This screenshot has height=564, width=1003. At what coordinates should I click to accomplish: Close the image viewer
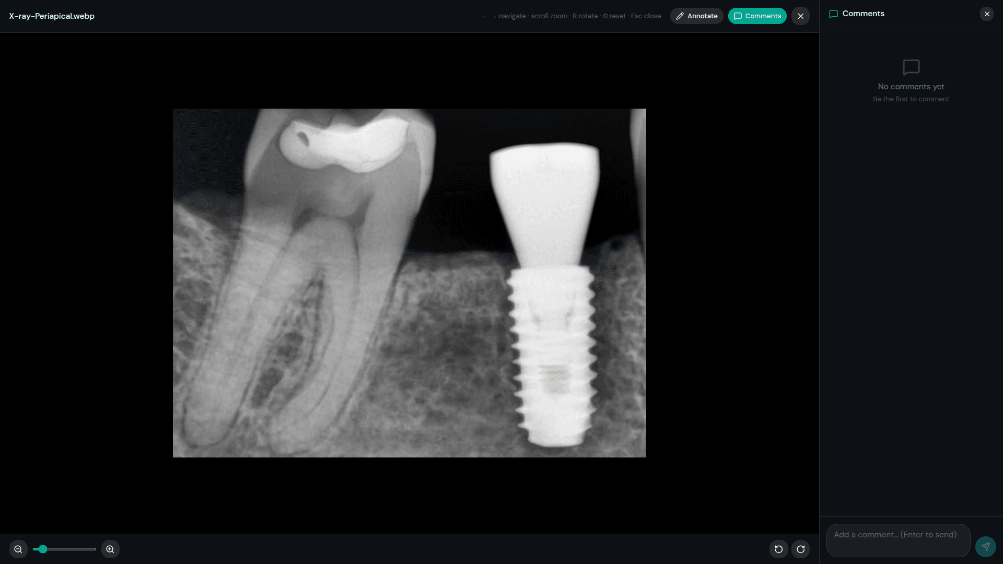(800, 16)
